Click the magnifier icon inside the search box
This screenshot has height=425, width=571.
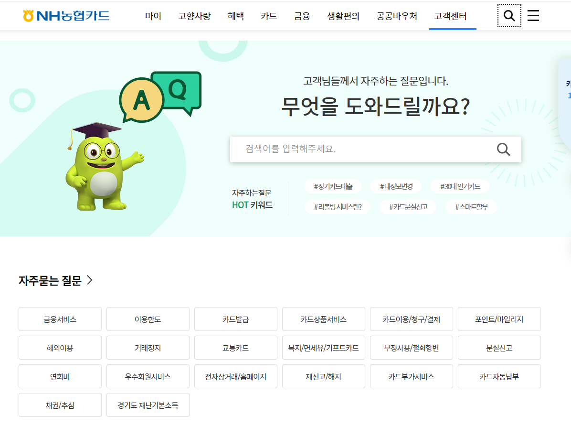point(503,149)
